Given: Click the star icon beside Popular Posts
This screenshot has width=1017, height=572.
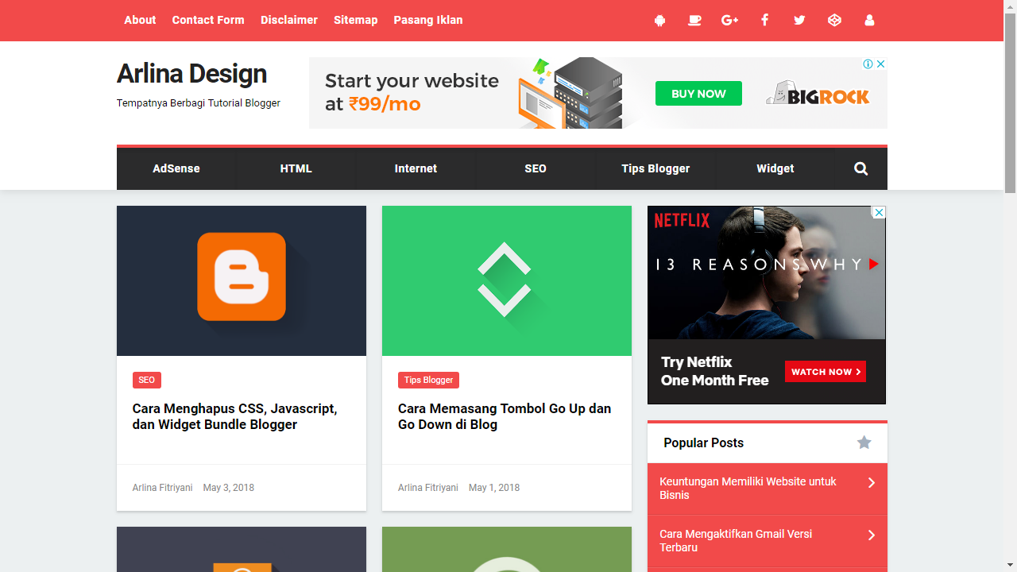Looking at the screenshot, I should 864,443.
